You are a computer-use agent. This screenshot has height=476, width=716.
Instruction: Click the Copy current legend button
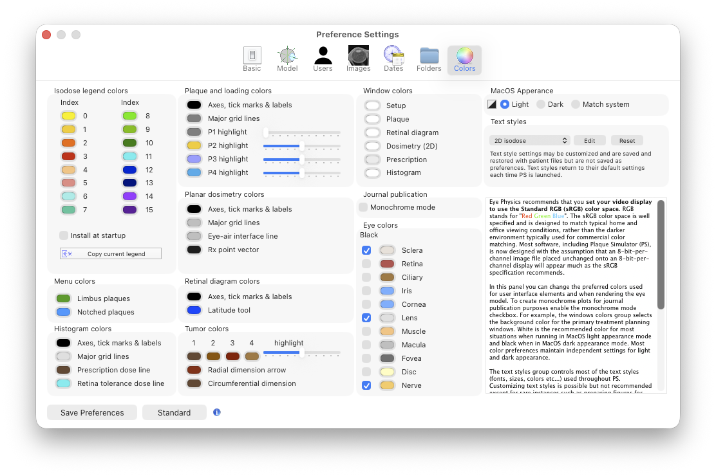111,253
